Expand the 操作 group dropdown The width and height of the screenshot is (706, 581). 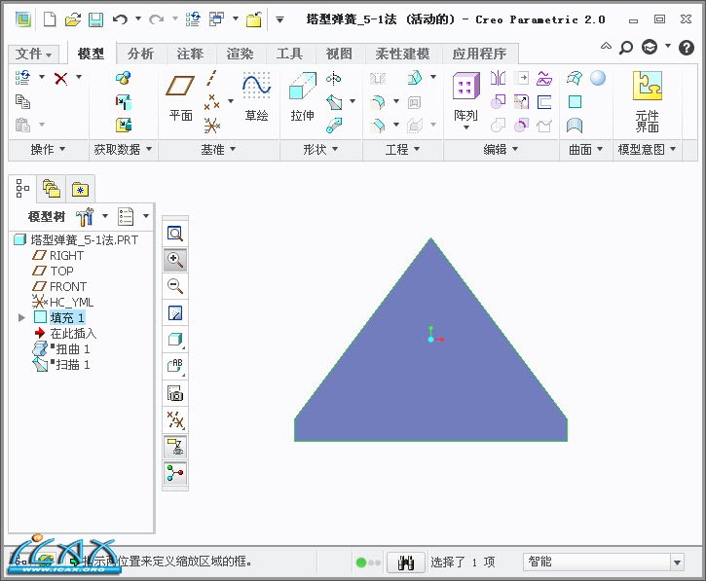[48, 150]
